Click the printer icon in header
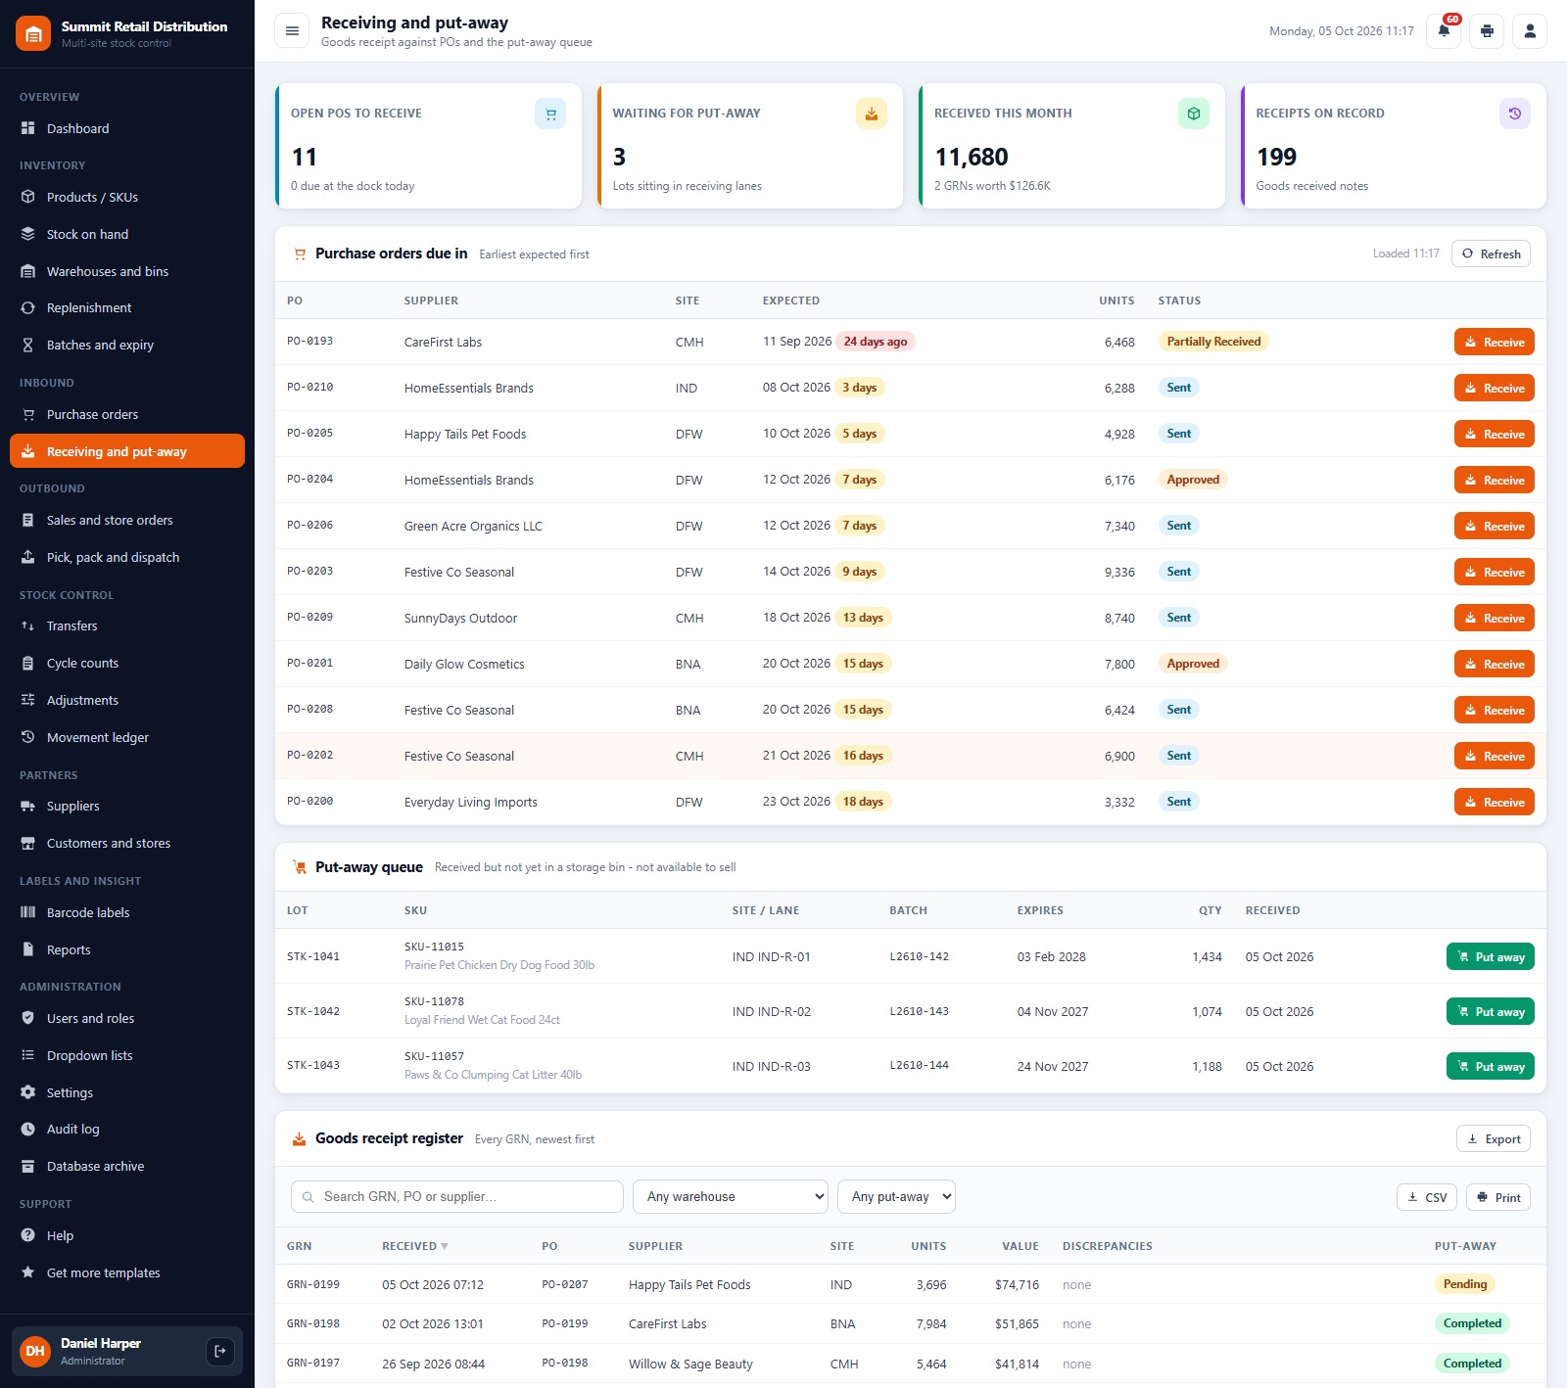 pos(1487,31)
